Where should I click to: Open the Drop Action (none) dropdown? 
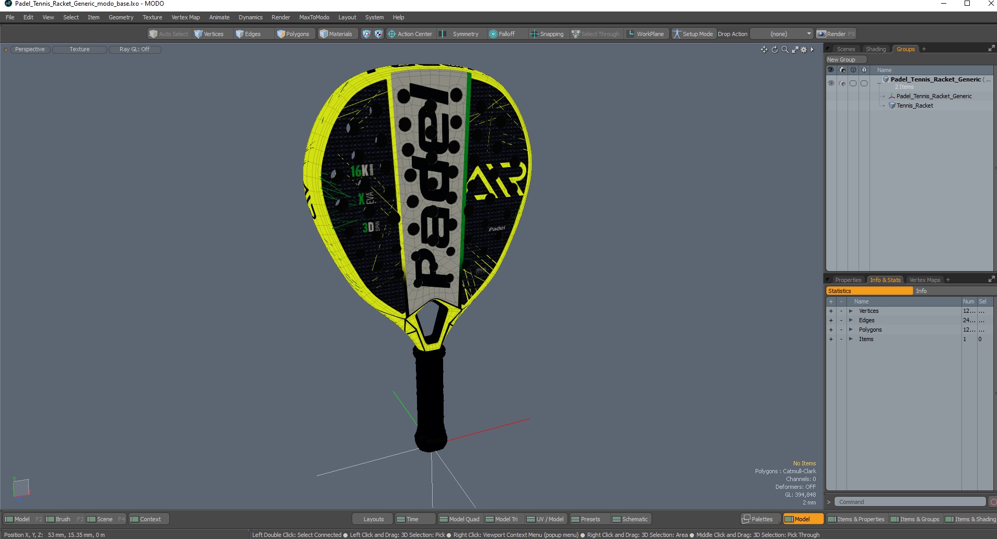782,34
